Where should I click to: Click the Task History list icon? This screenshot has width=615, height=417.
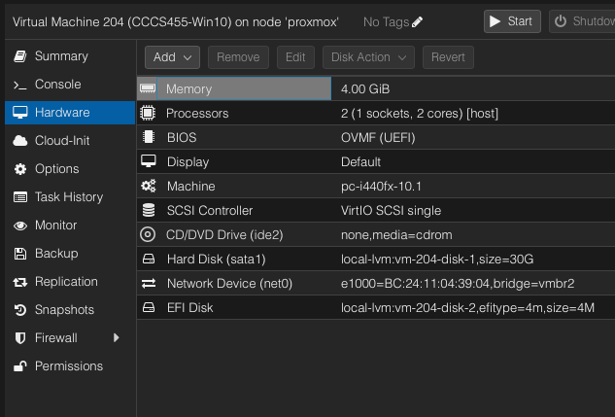20,197
